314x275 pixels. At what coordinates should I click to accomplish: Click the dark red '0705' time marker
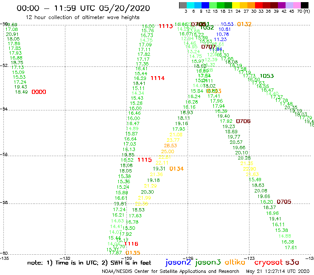point(284,202)
